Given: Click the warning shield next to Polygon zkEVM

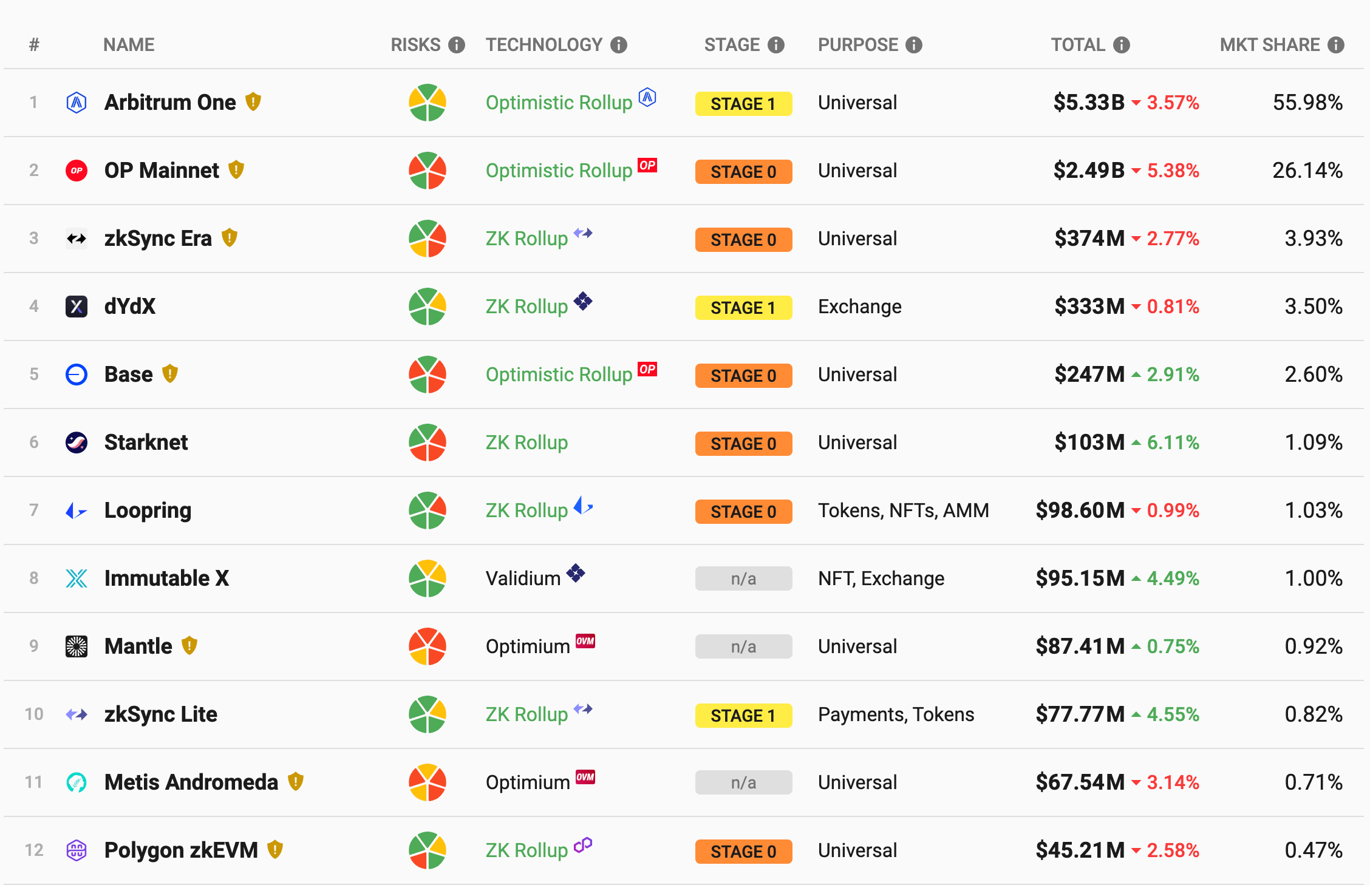Looking at the screenshot, I should [x=275, y=850].
